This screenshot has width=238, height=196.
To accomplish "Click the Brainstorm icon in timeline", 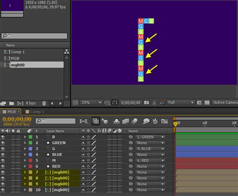I will pos(146,121).
